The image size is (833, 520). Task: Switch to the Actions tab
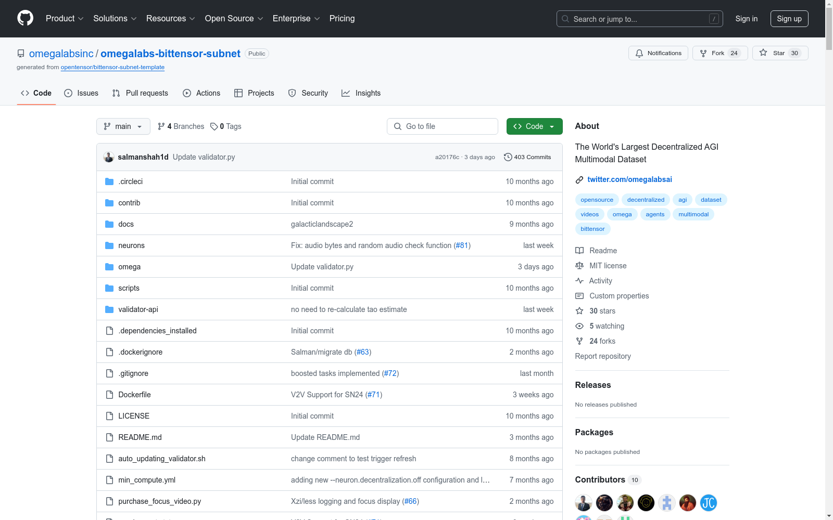201,93
